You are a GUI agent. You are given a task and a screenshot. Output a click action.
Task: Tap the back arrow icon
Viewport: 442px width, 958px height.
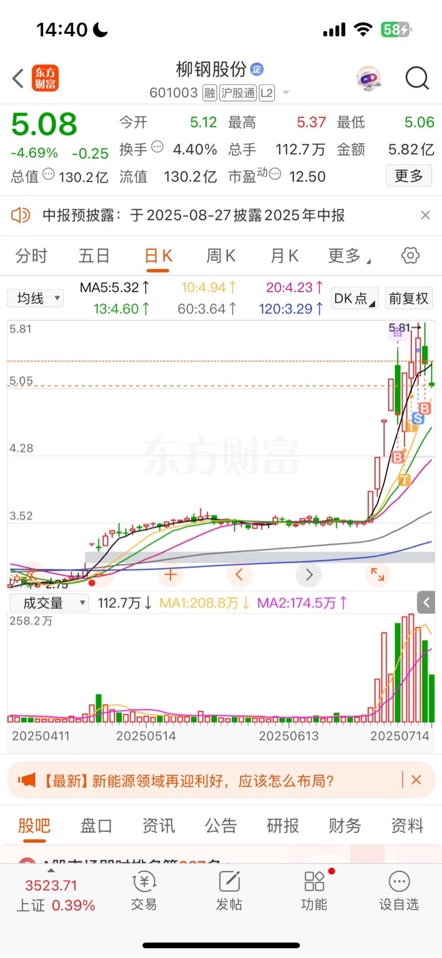(x=18, y=78)
